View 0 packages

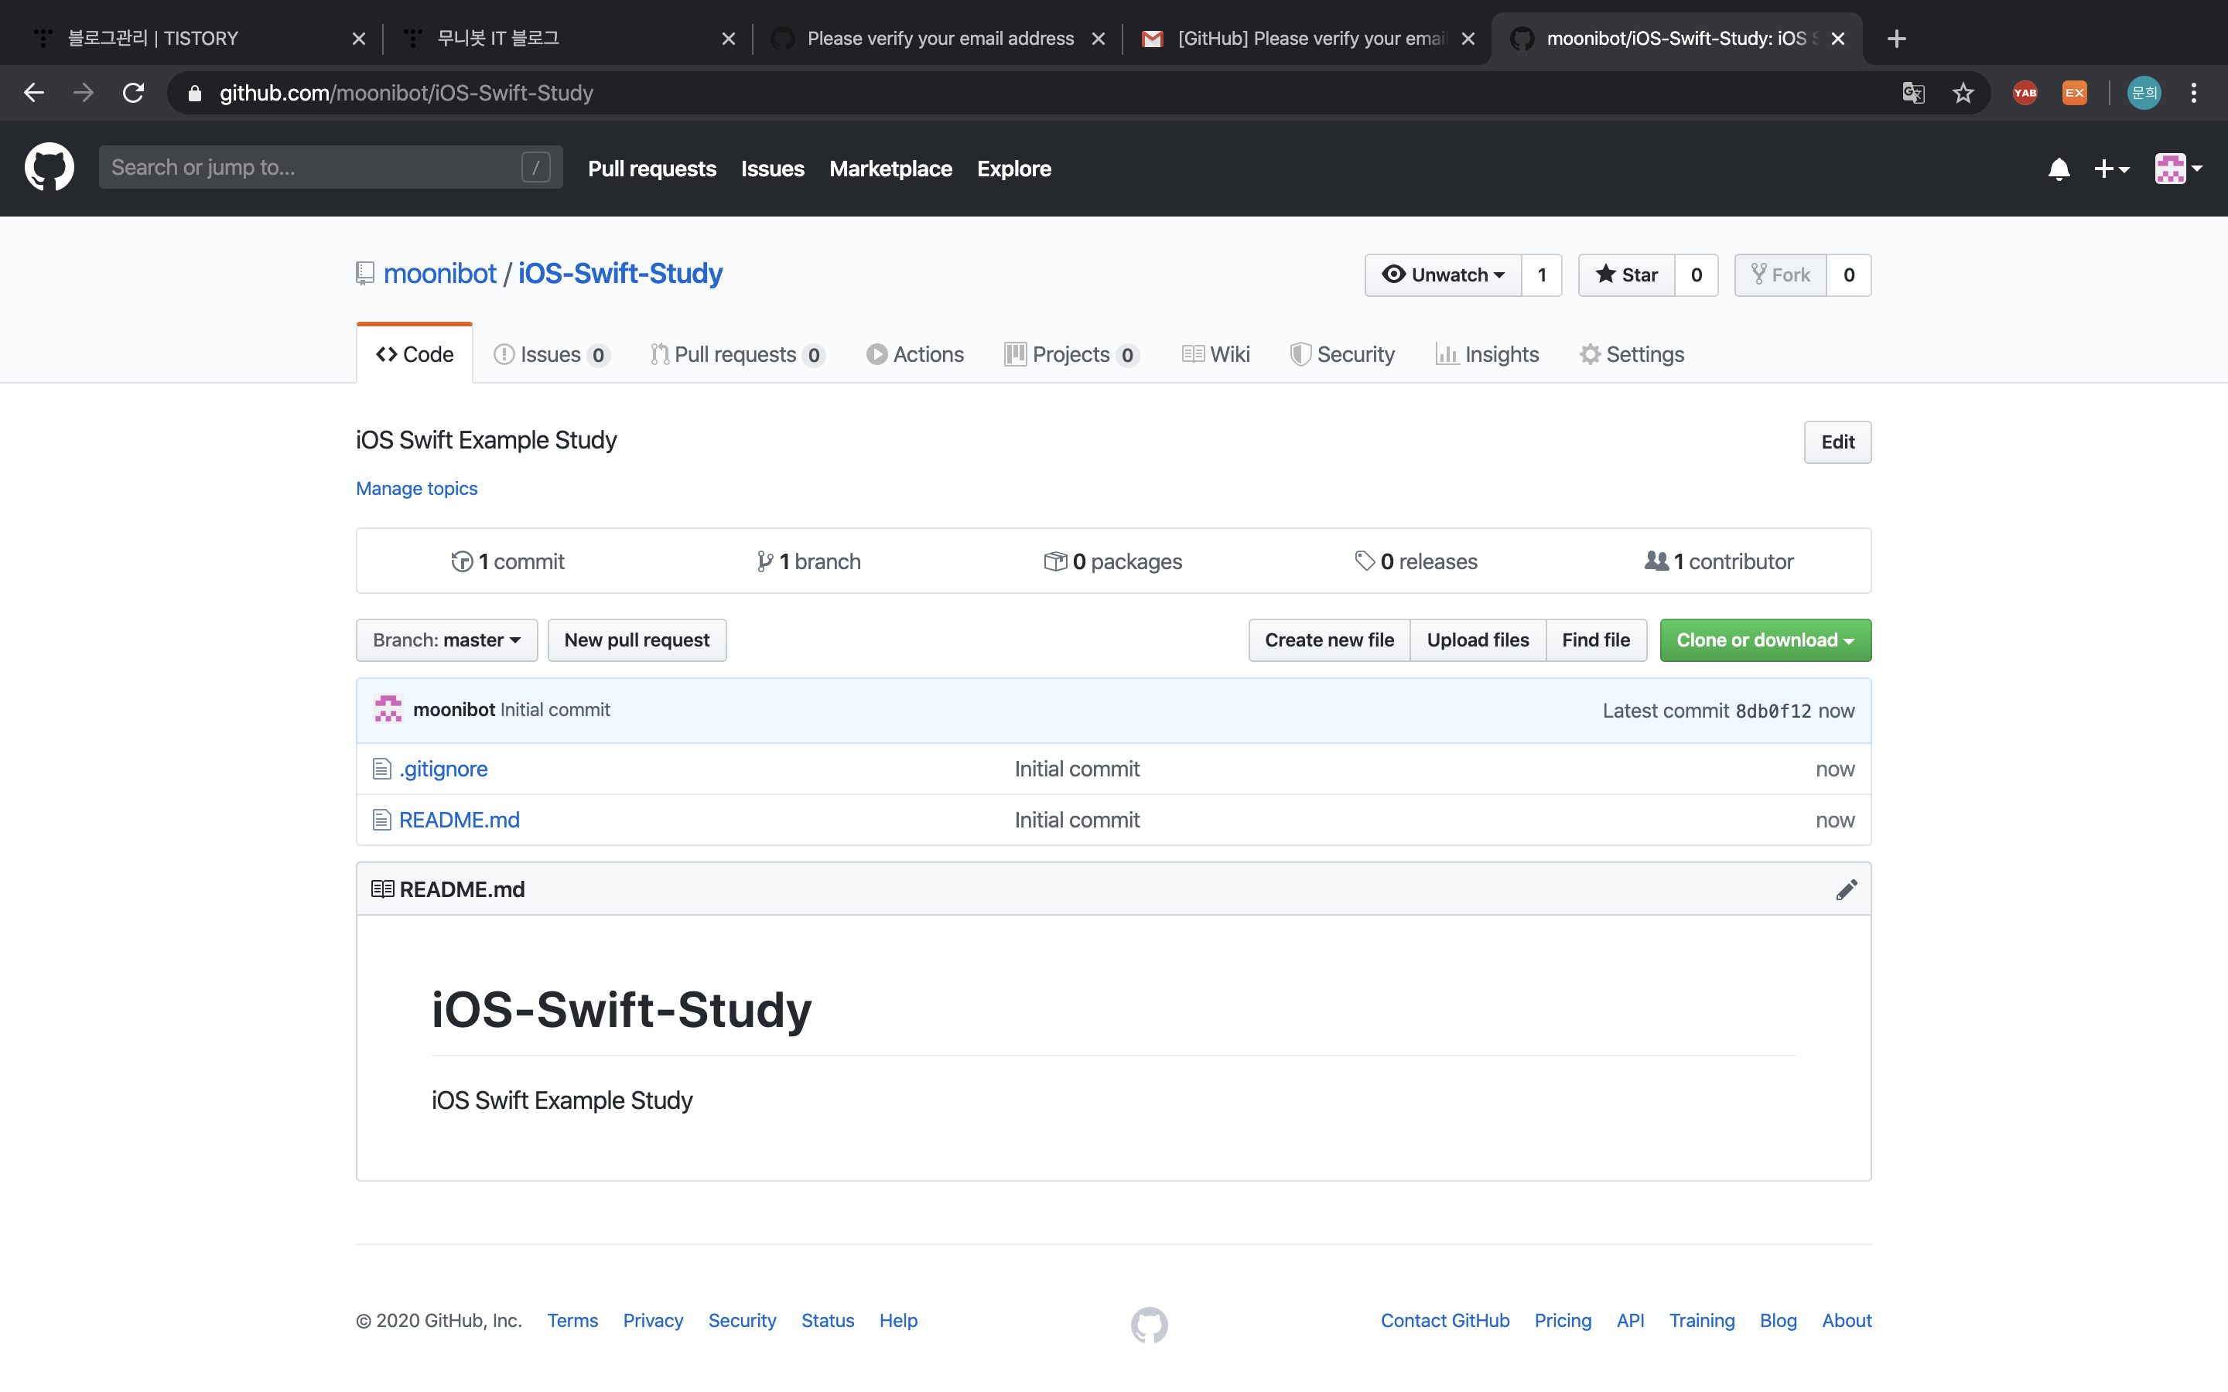(1112, 561)
